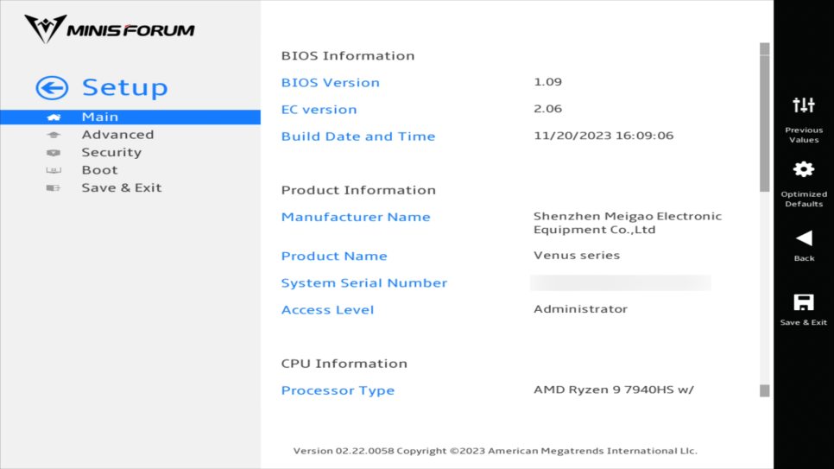Click the Minisforum logo

point(110,29)
